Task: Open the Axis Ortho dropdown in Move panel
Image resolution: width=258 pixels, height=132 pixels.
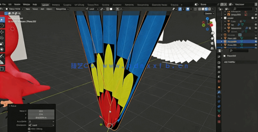Action: click(x=41, y=121)
